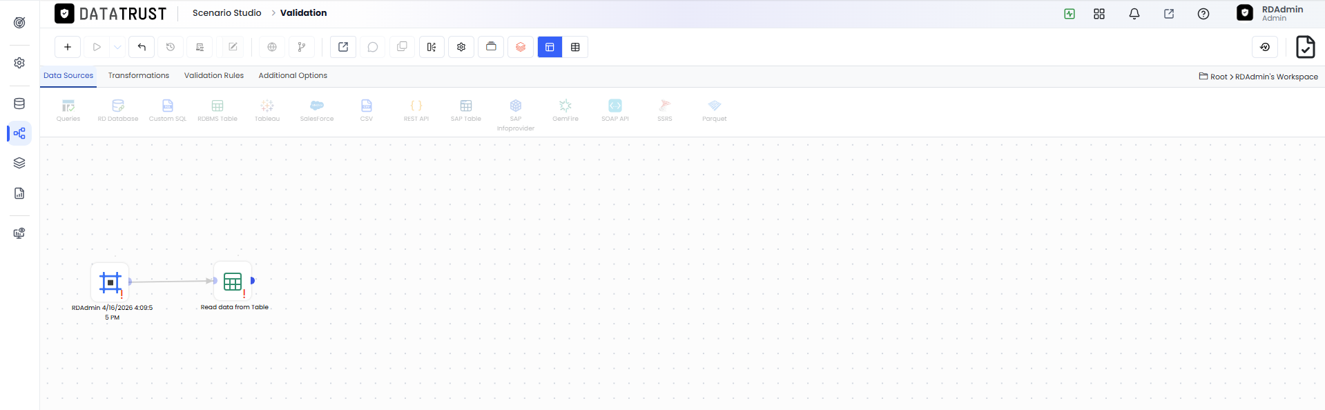Select the Parquet data source

pyautogui.click(x=715, y=110)
